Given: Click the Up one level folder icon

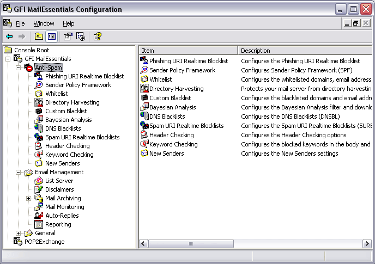Looking at the screenshot, I should pyautogui.click(x=39, y=36).
